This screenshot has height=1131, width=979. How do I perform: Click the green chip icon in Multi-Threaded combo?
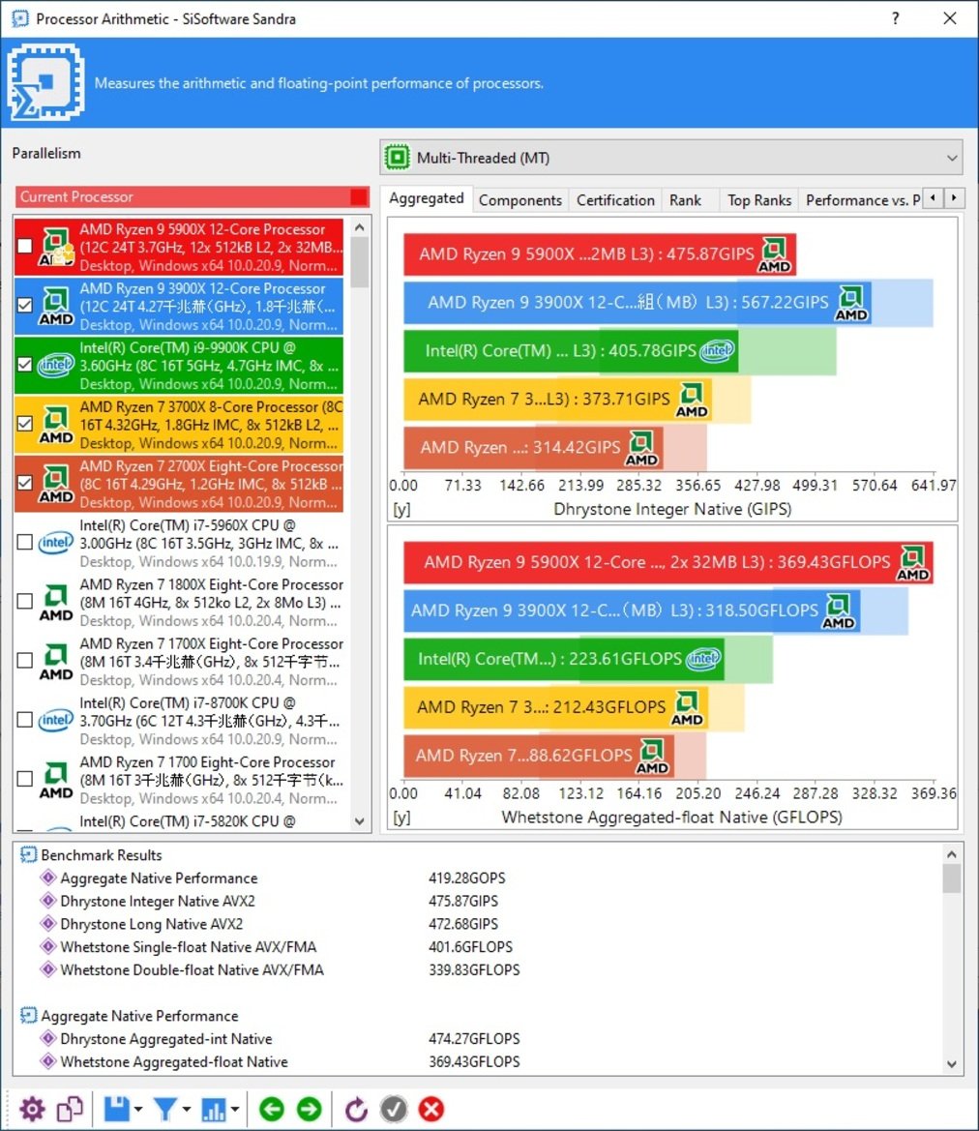(397, 158)
